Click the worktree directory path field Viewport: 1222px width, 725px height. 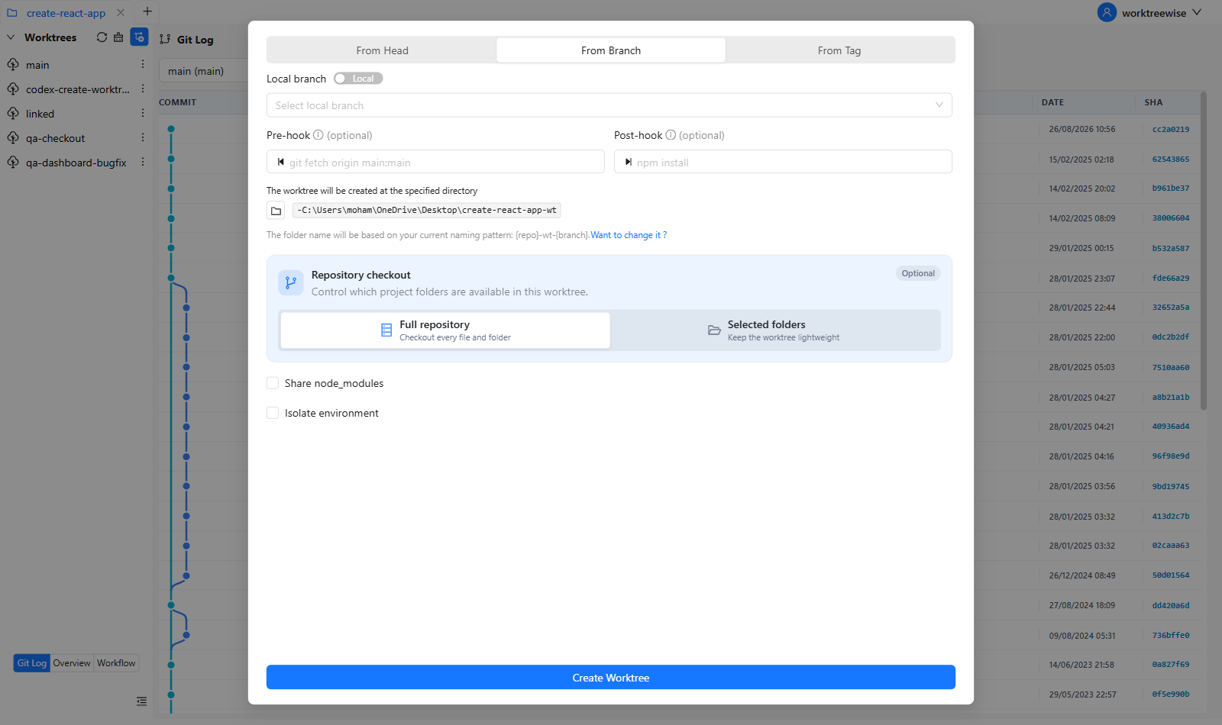pos(427,210)
